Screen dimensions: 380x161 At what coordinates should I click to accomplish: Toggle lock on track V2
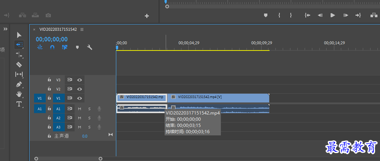coord(49,89)
